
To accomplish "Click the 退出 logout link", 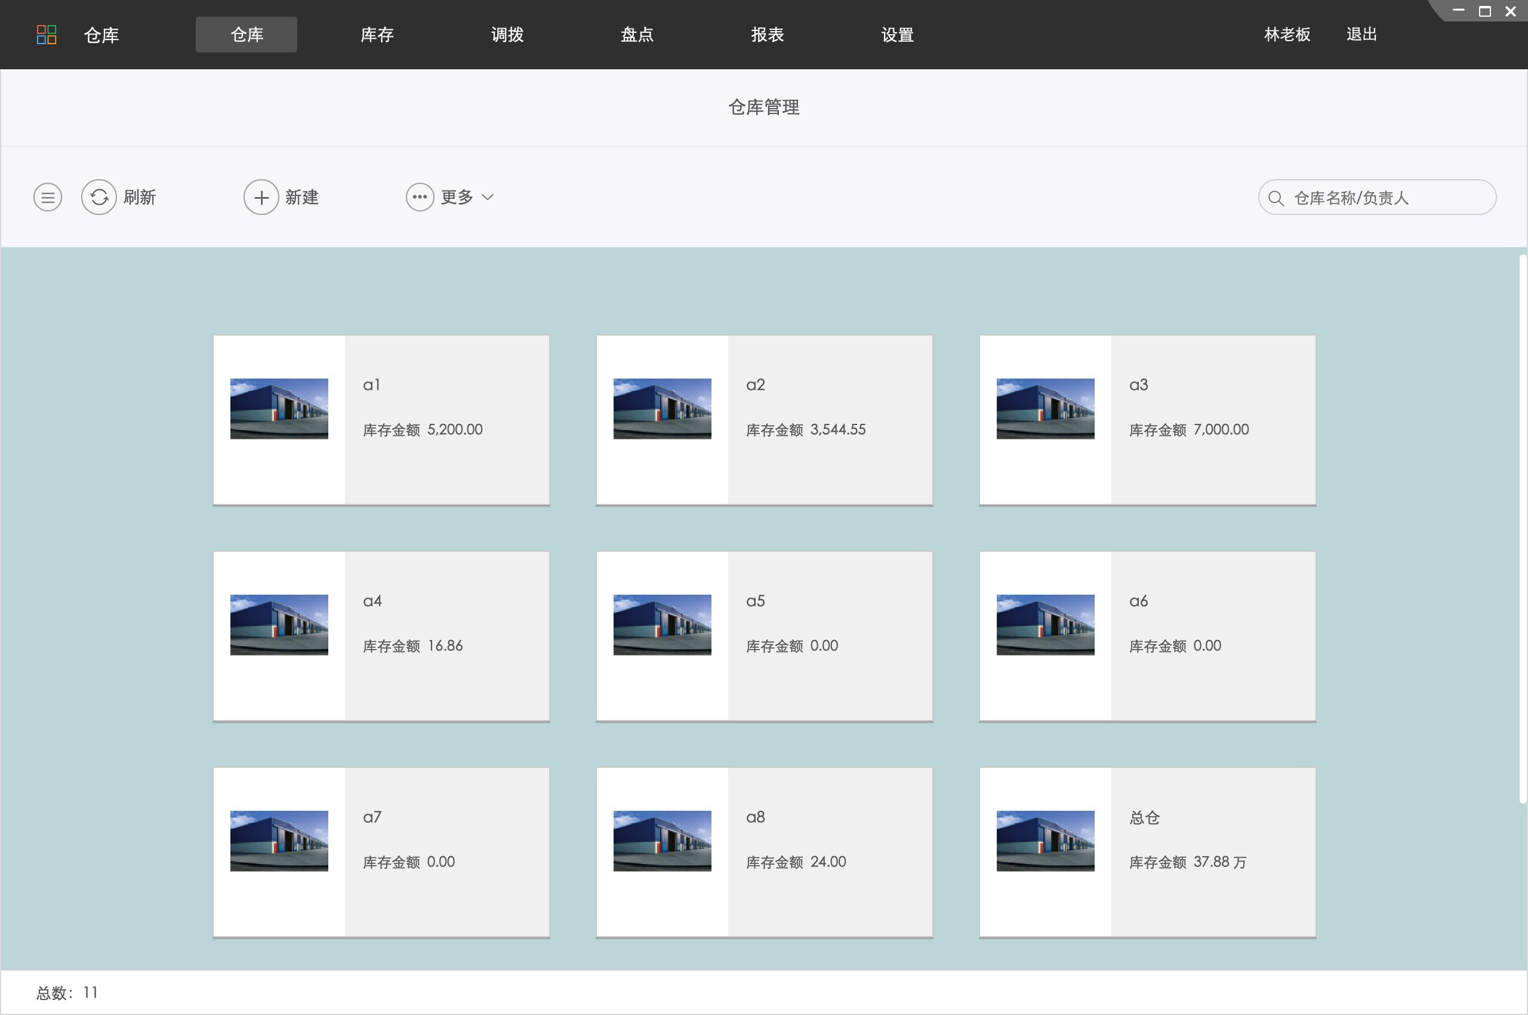I will [1361, 34].
